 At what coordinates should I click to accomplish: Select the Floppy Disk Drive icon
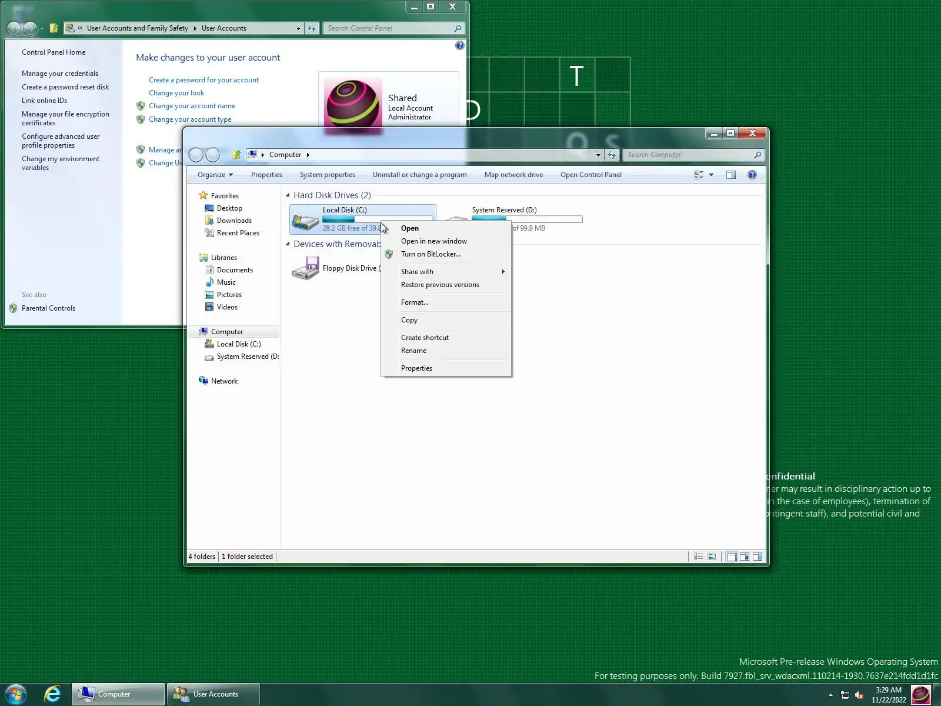coord(305,268)
